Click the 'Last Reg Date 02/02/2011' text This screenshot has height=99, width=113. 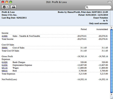(x=14, y=18)
